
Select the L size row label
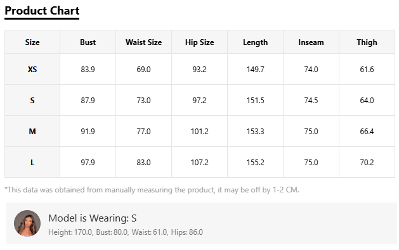[x=32, y=162]
